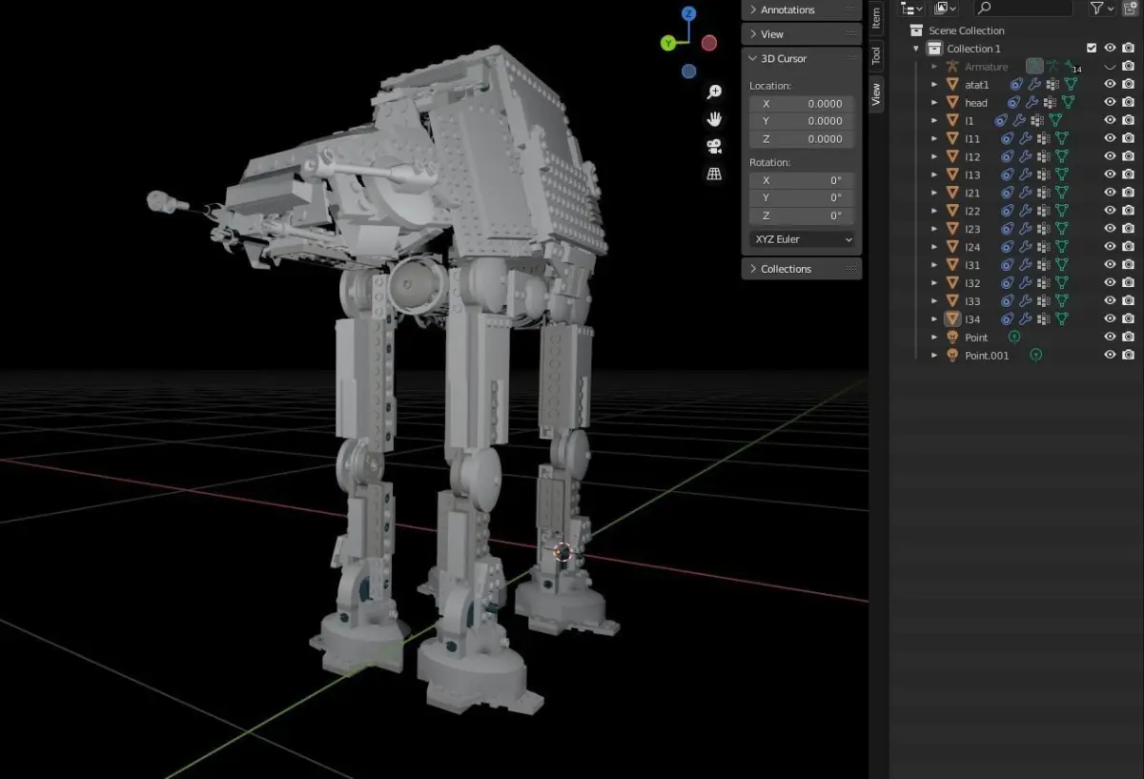Image resolution: width=1144 pixels, height=779 pixels.
Task: Uncheck the Collection 1 exclude checkbox
Action: click(x=1092, y=48)
